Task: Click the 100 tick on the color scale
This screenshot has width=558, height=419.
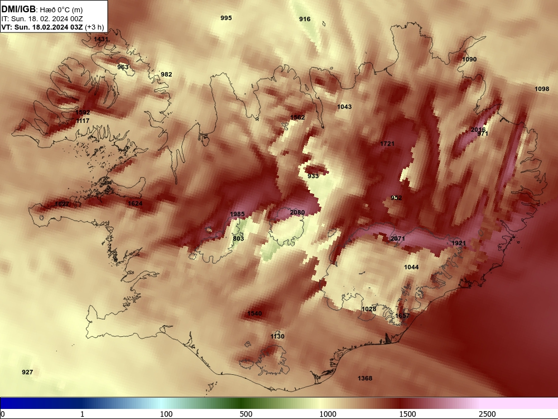Action: [x=166, y=414]
